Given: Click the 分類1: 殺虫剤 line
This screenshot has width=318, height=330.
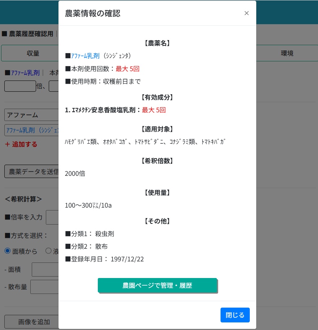Looking at the screenshot, I should pos(90,234).
